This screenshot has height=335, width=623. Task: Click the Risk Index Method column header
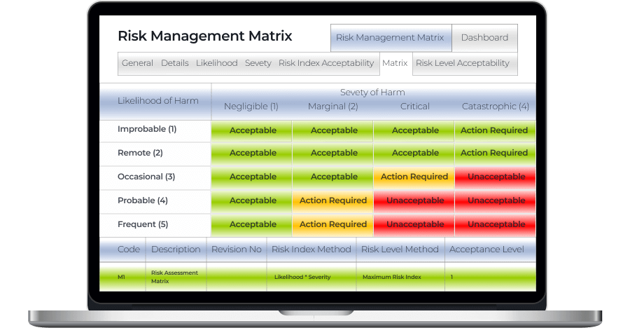click(311, 249)
